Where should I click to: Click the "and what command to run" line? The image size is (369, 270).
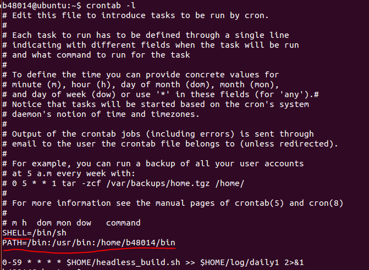coord(100,55)
